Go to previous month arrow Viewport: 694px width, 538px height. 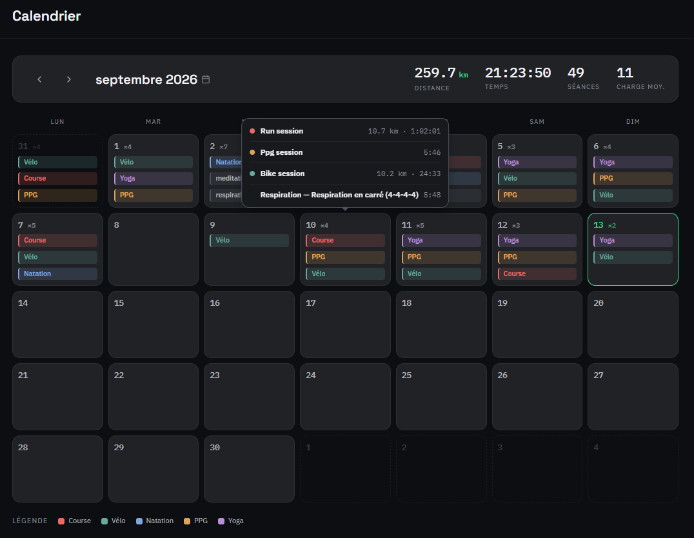(x=39, y=79)
